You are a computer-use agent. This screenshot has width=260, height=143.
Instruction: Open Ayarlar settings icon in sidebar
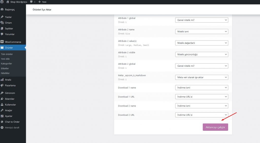pyautogui.click(x=2, y=116)
